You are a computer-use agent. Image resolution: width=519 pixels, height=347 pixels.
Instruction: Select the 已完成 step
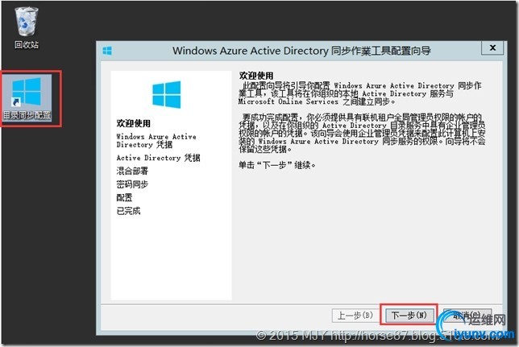(128, 211)
